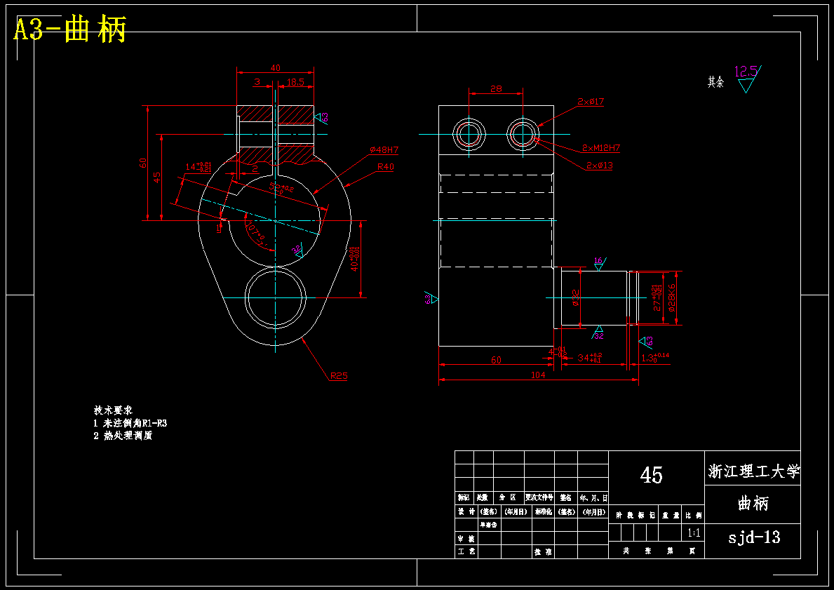This screenshot has height=590, width=834.
Task: Click the "28" hole spacing dimension
Action: point(496,89)
